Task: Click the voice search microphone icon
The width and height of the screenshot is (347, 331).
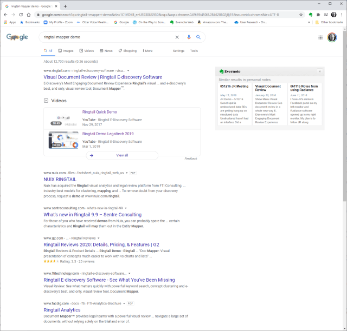Action: 189,37
